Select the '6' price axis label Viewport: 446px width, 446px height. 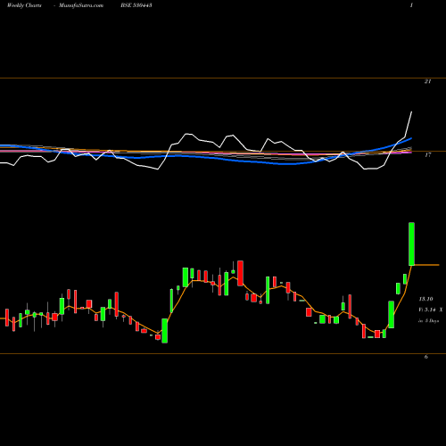pos(426,357)
